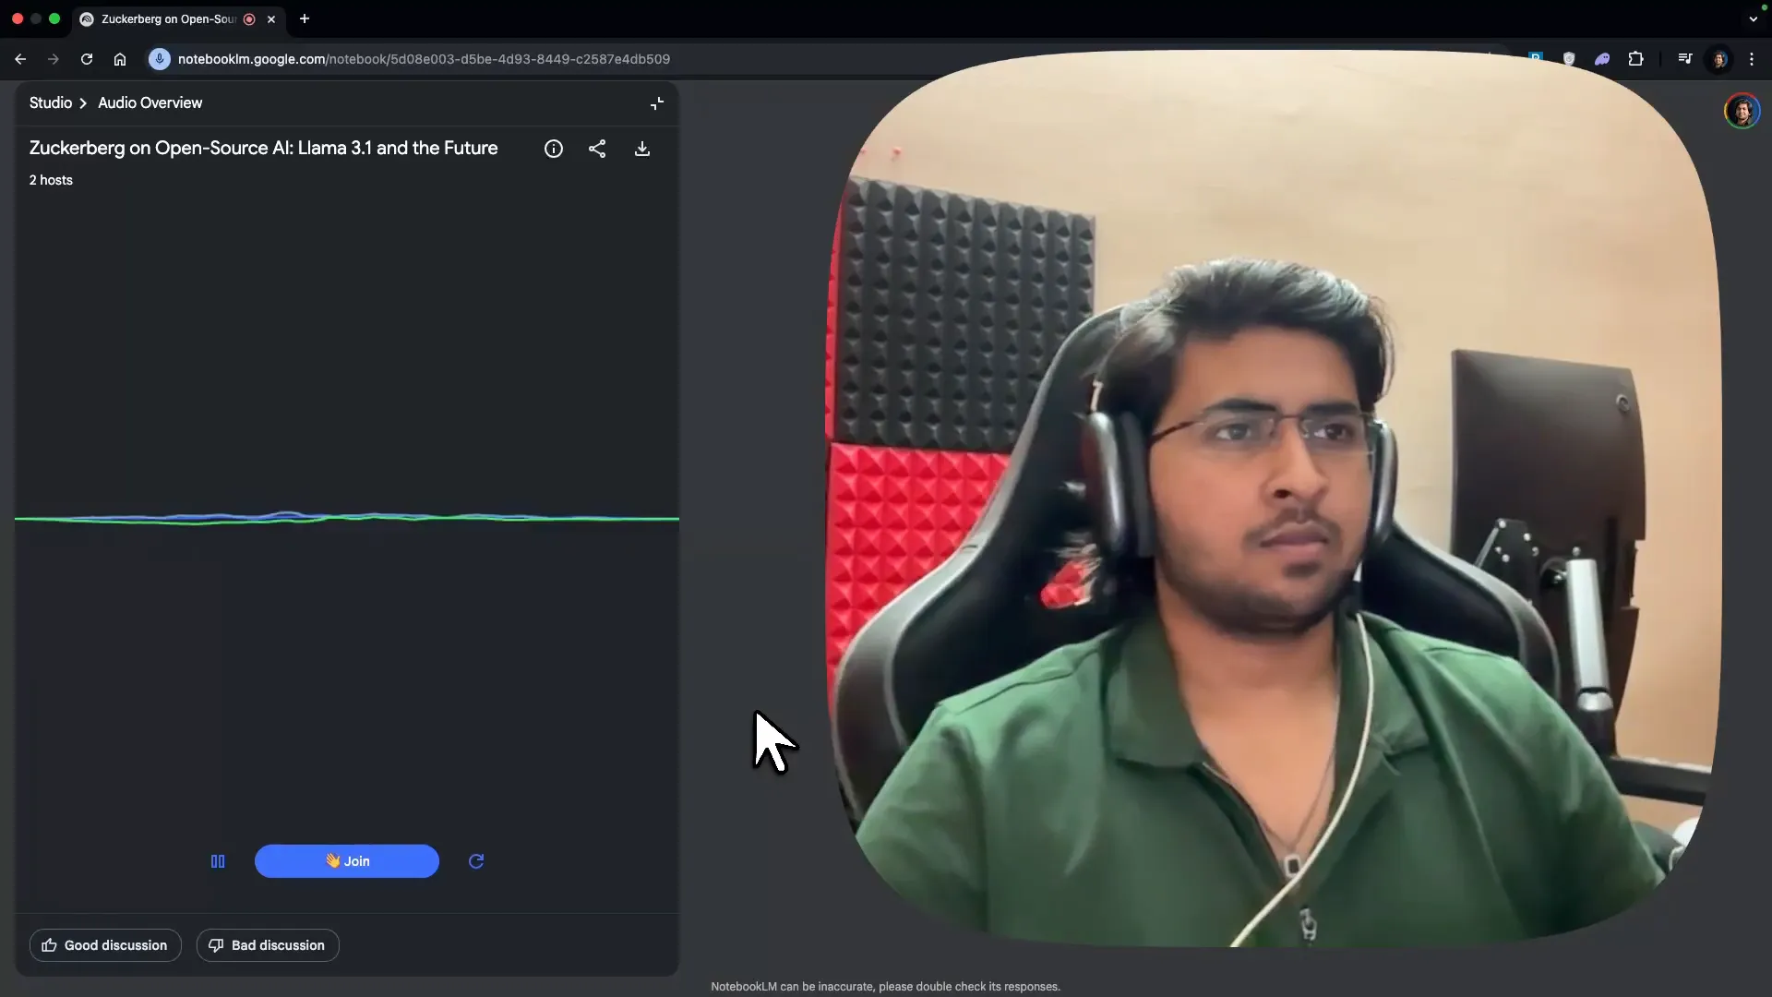Restart the audio overview with the reload icon
This screenshot has height=997, width=1772.
(476, 861)
